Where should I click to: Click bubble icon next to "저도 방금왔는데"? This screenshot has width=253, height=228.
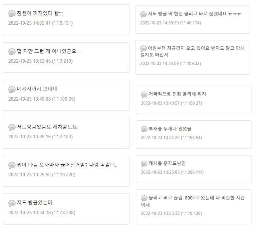click(x=12, y=203)
